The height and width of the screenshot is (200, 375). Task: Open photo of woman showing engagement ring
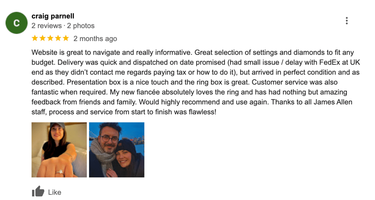(59, 150)
